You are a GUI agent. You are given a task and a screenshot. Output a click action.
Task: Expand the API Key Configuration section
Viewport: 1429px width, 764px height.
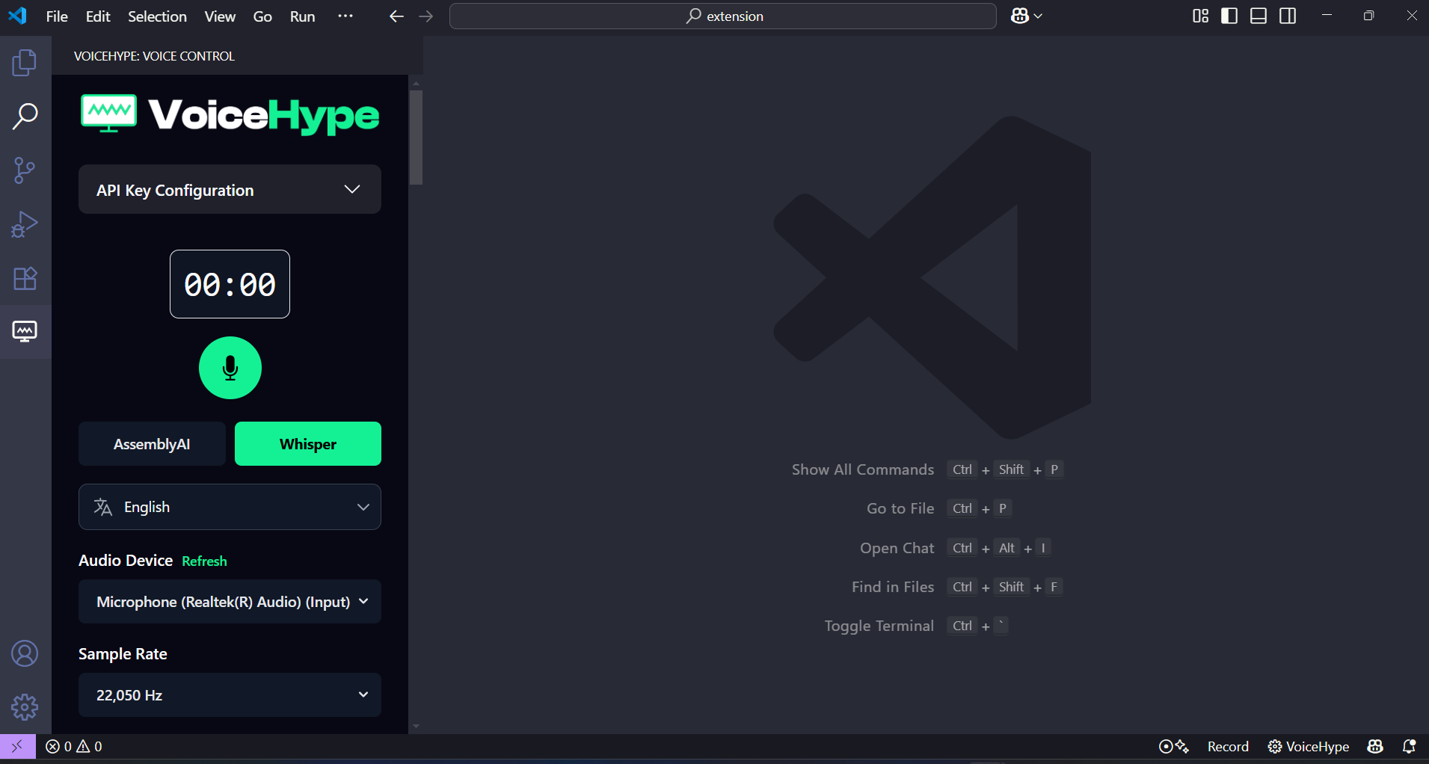click(230, 190)
